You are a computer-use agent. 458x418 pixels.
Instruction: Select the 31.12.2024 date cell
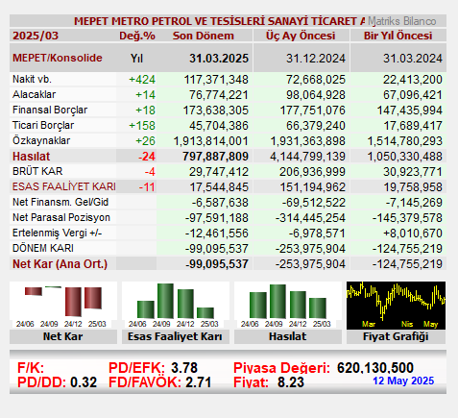pyautogui.click(x=316, y=59)
